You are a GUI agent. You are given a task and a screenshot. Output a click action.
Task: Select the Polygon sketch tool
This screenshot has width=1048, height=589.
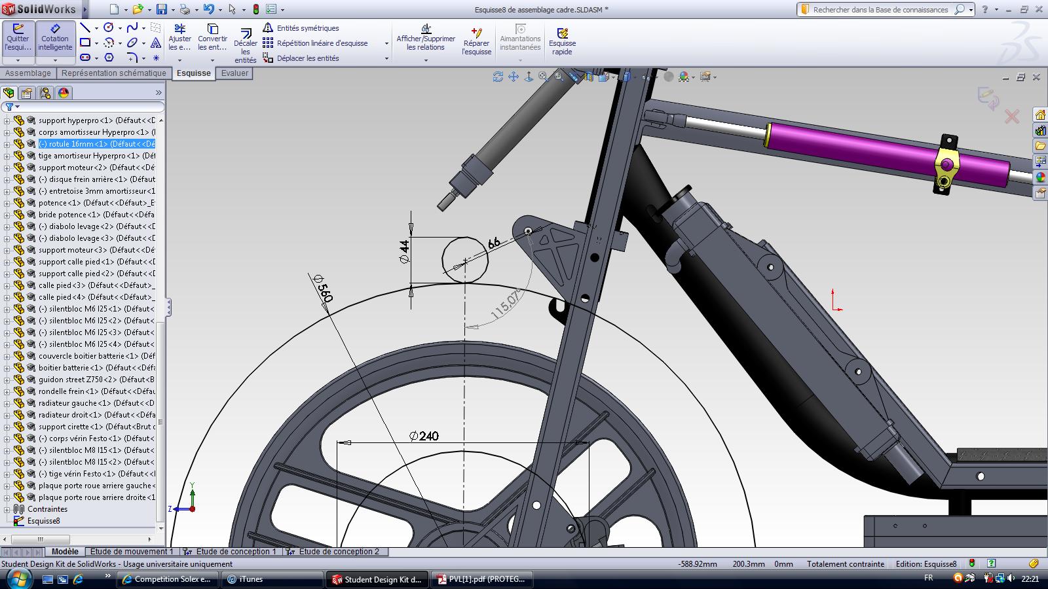coord(109,58)
